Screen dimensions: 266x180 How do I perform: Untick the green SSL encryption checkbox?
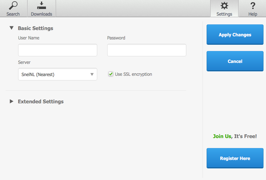(111, 74)
